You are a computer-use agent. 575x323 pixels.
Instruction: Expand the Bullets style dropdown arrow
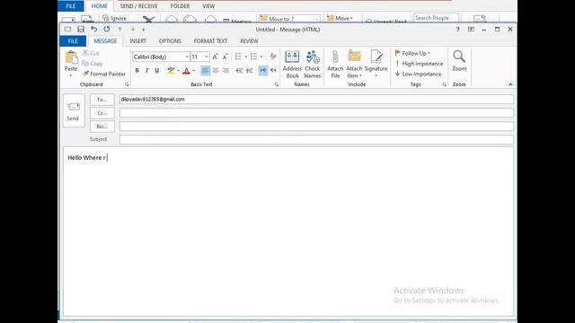click(245, 57)
